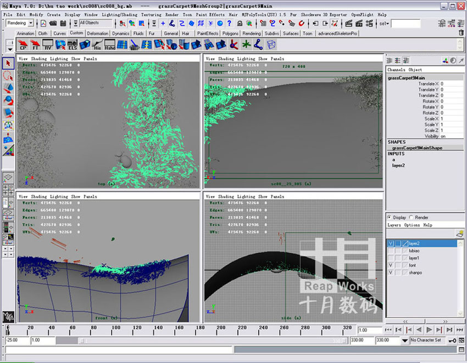Open a scene with the folder icon

53,23
